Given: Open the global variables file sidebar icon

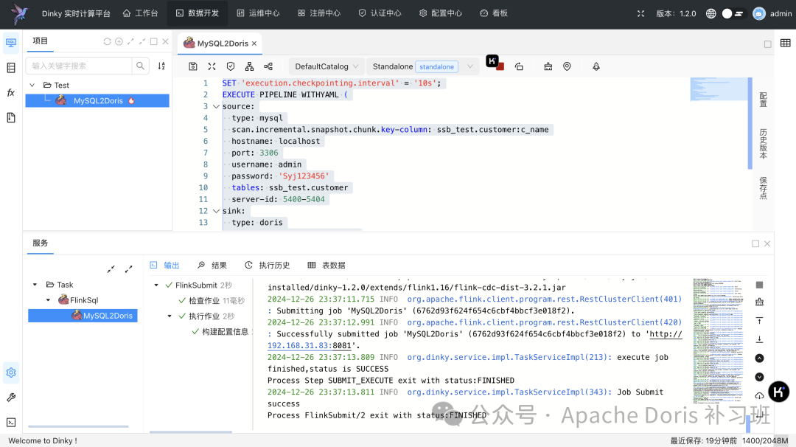Looking at the screenshot, I should tap(11, 117).
